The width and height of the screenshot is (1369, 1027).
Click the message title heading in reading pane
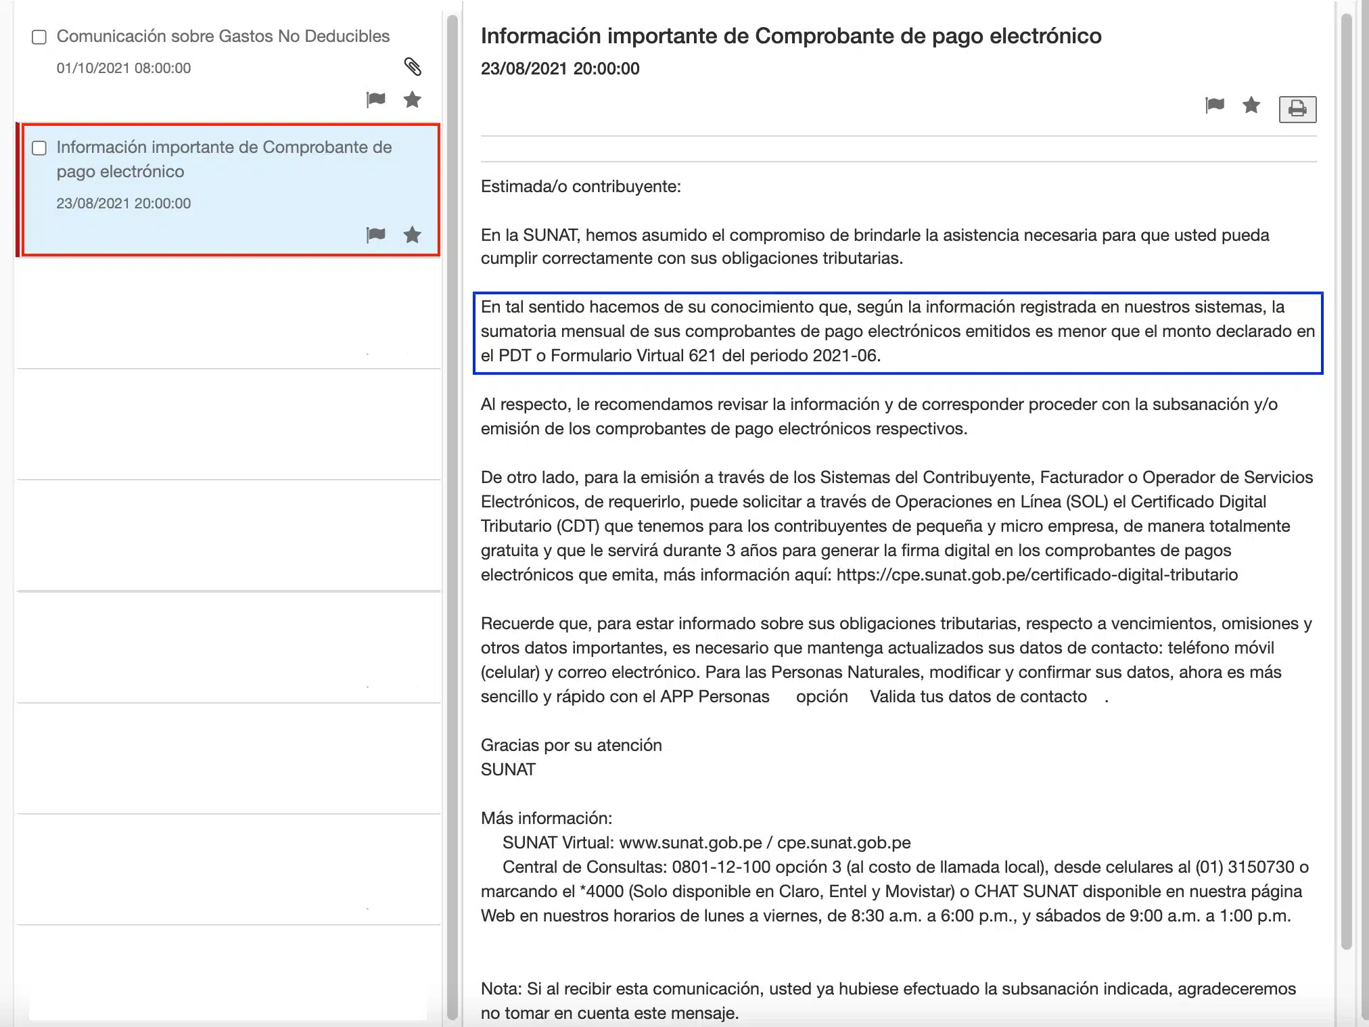pyautogui.click(x=791, y=36)
